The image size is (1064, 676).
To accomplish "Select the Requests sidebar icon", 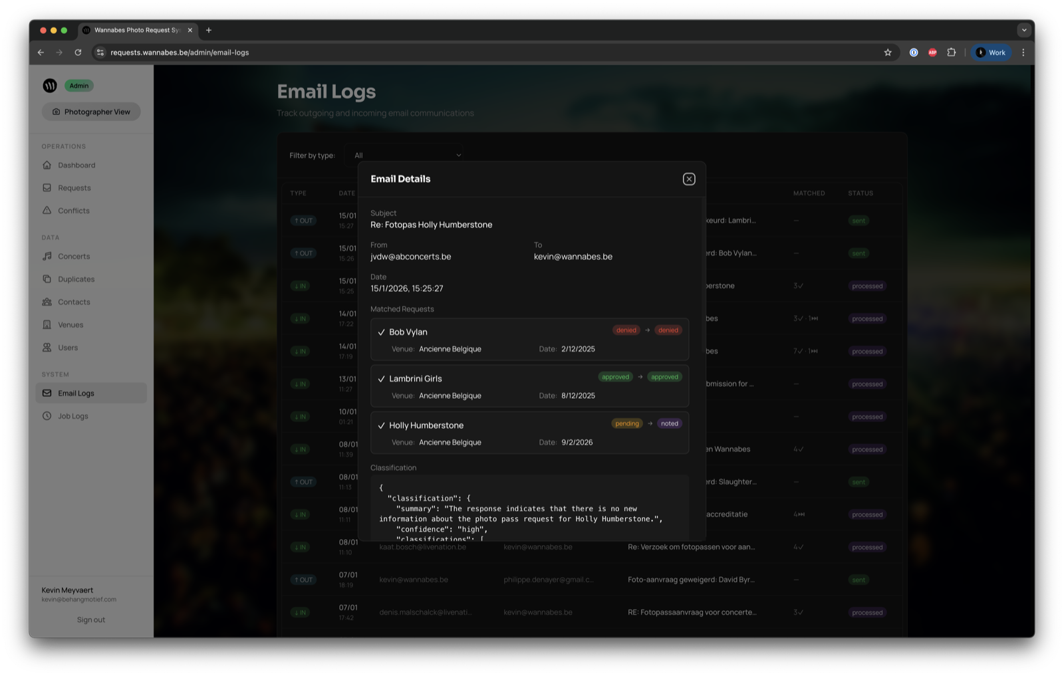I will [73, 187].
